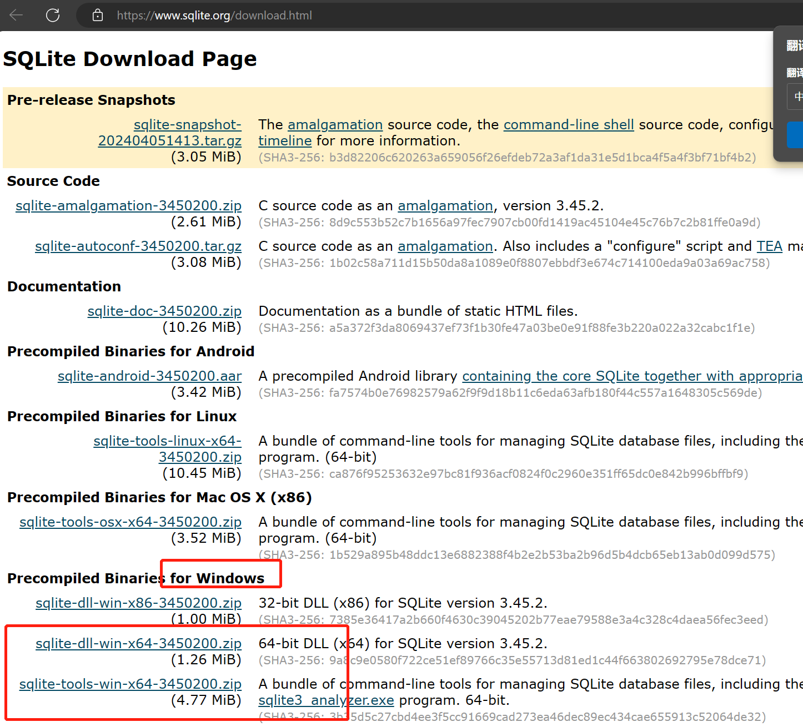Download sqlite-tools-linux-x64-3450200.zip
803x727 pixels.
168,449
